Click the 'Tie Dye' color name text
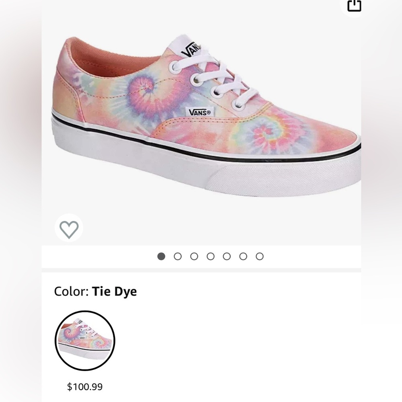The width and height of the screenshot is (402, 402). [x=115, y=291]
